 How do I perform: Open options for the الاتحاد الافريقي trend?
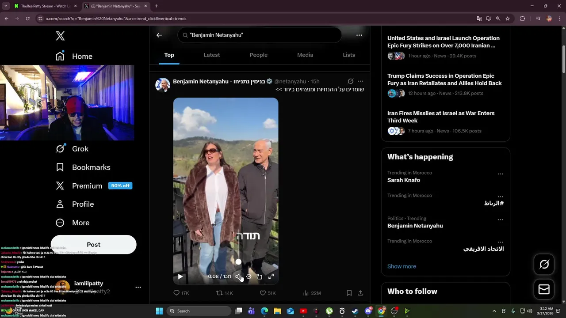pos(501,242)
